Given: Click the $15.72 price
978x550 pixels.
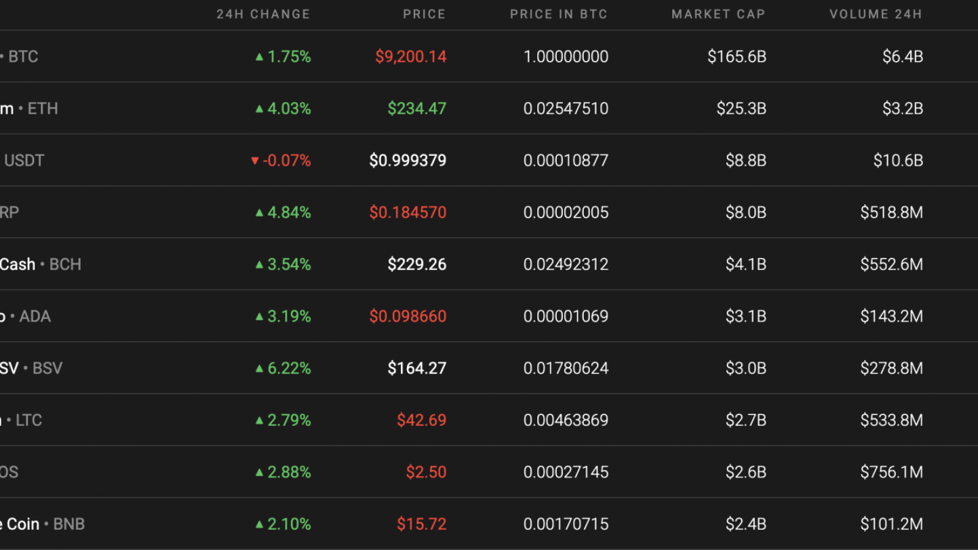Looking at the screenshot, I should click(421, 524).
